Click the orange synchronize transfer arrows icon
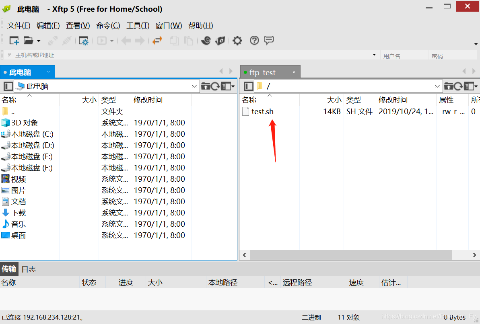Image resolution: width=480 pixels, height=324 pixels. 157,40
